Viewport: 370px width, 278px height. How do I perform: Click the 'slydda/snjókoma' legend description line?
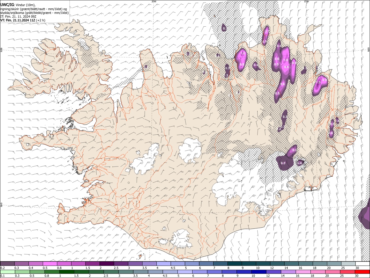tap(34, 13)
